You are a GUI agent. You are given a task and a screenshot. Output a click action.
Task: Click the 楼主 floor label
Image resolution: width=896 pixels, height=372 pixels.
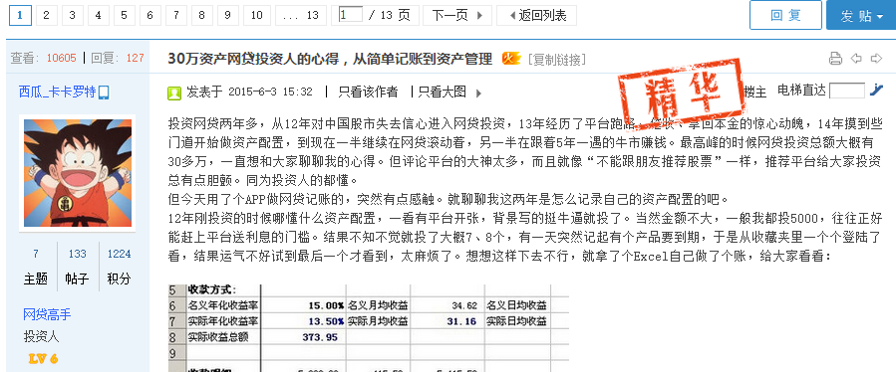click(754, 92)
